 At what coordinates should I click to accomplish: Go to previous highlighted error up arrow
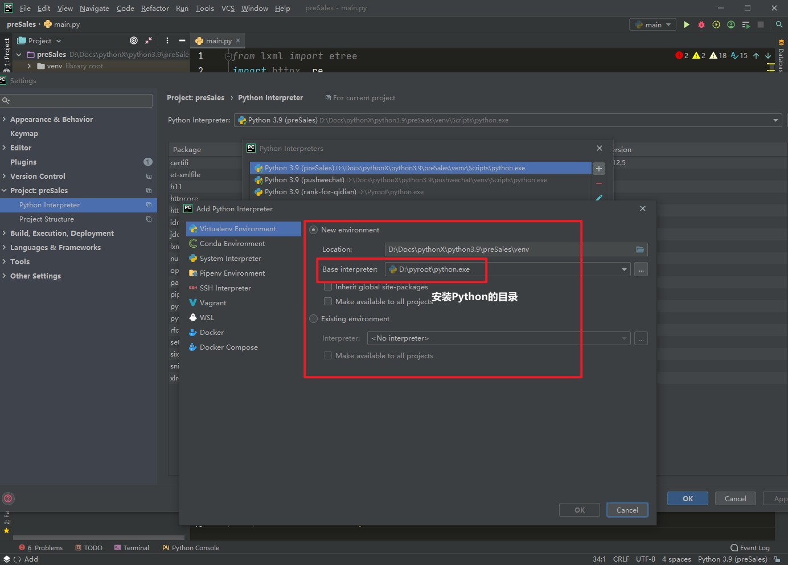coord(756,55)
